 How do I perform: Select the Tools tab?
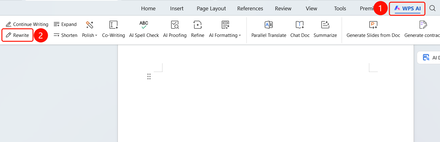pyautogui.click(x=340, y=8)
